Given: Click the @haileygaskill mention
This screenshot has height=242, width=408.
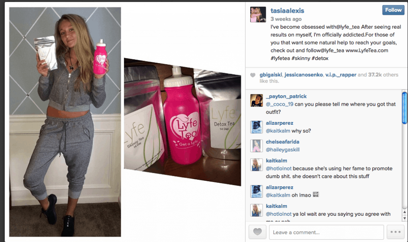Looking at the screenshot, I should pyautogui.click(x=282, y=150).
